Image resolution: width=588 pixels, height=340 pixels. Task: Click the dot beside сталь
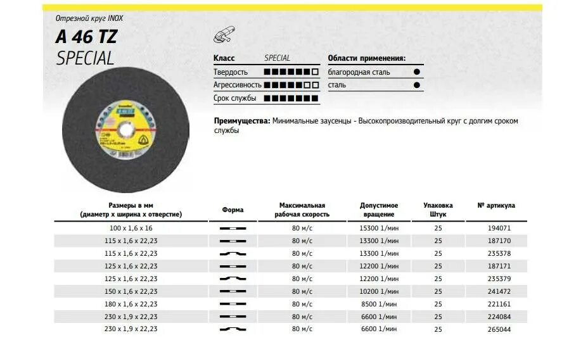point(417,85)
